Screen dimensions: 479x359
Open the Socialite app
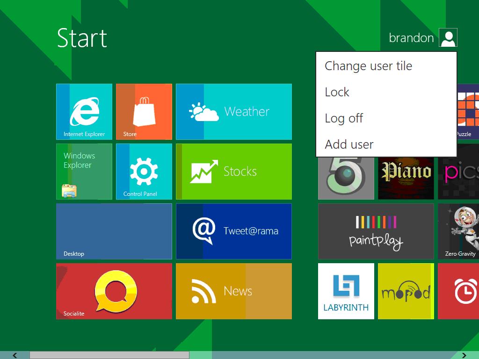tap(114, 291)
